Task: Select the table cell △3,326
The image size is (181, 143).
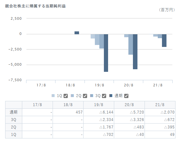Action: pos(129,120)
